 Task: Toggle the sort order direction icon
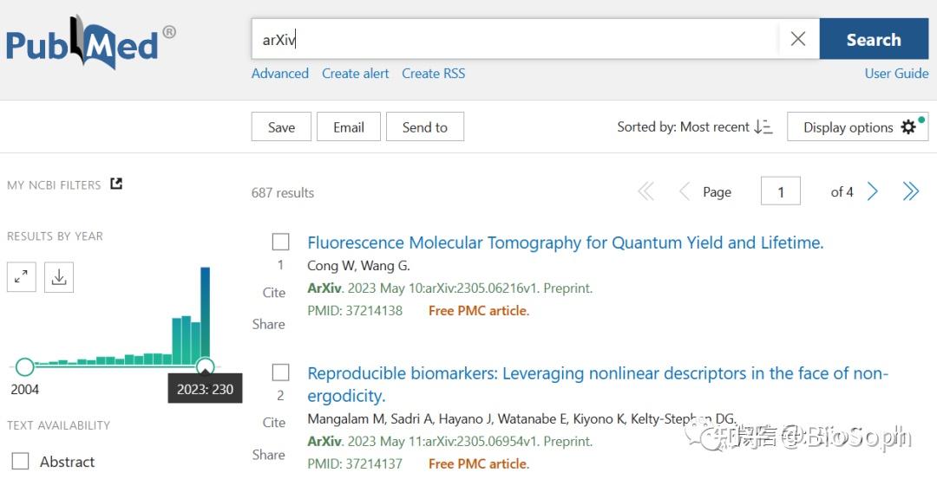click(763, 126)
